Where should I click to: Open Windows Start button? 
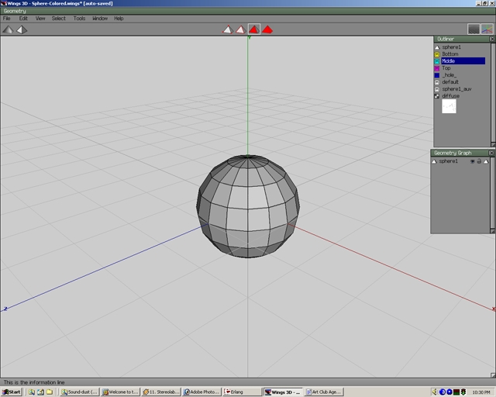point(12,392)
